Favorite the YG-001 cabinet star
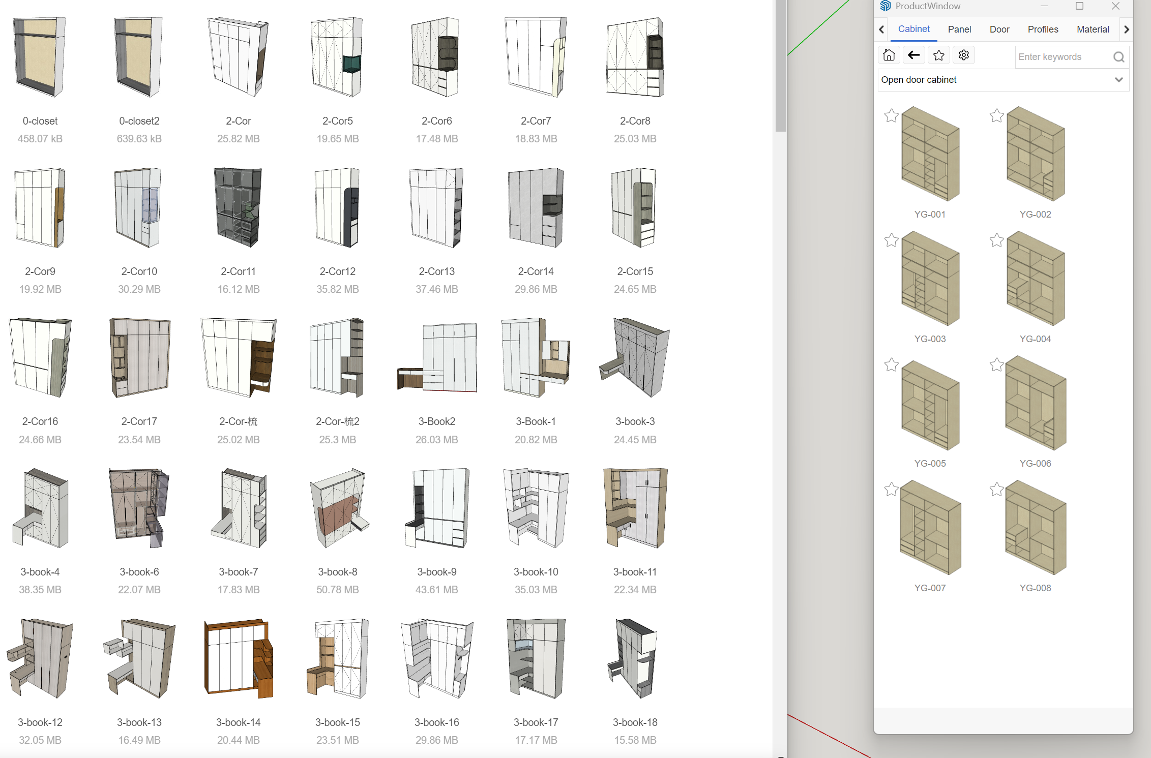The image size is (1151, 758). click(x=891, y=116)
